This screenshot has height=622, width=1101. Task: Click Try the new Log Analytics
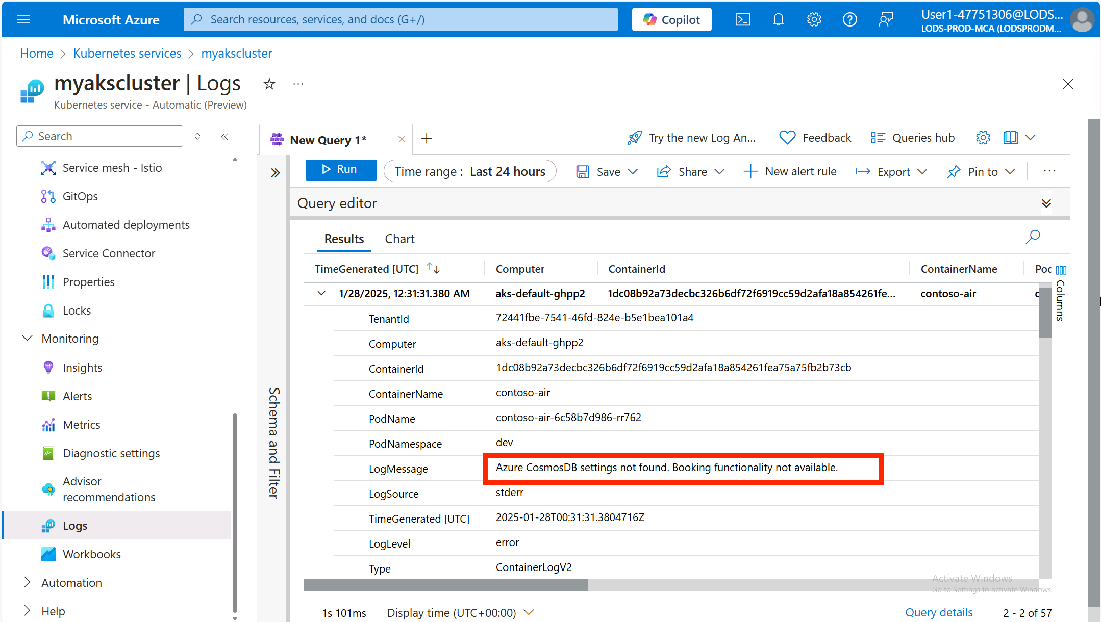point(691,138)
